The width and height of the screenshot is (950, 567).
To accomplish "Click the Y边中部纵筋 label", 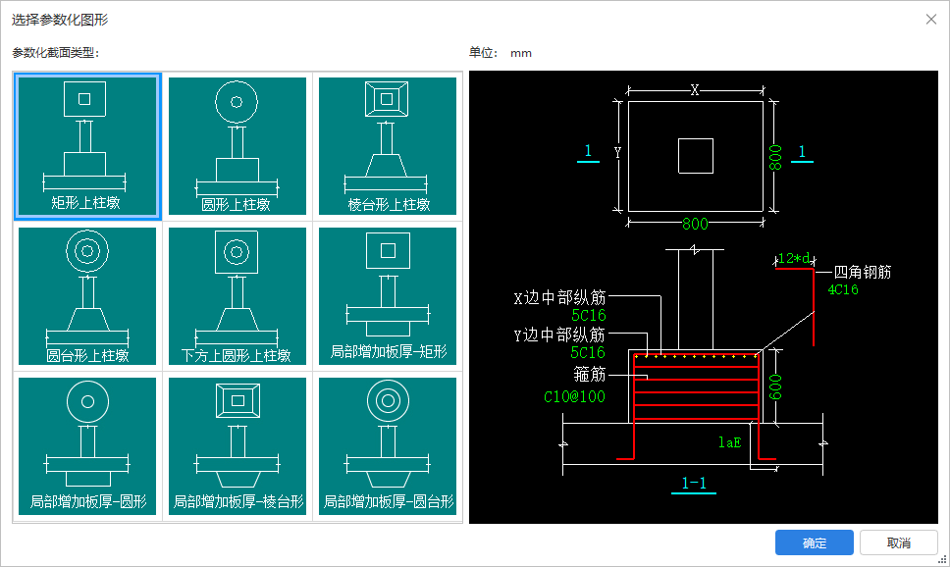I will (x=559, y=335).
